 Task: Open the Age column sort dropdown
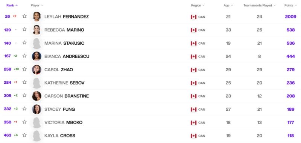pyautogui.click(x=232, y=5)
